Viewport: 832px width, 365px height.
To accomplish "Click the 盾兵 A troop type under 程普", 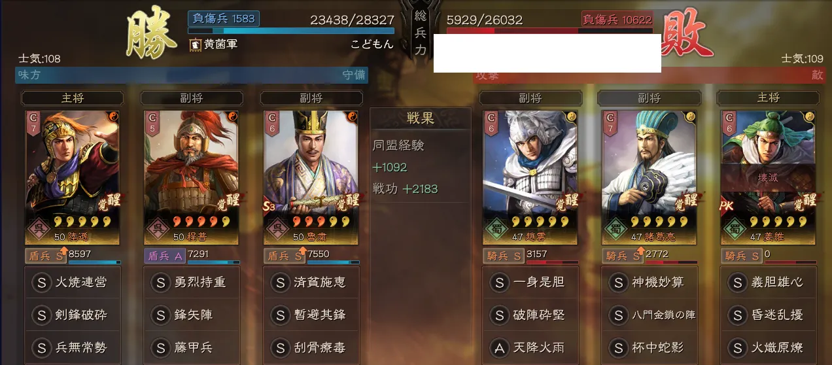I will tap(164, 256).
